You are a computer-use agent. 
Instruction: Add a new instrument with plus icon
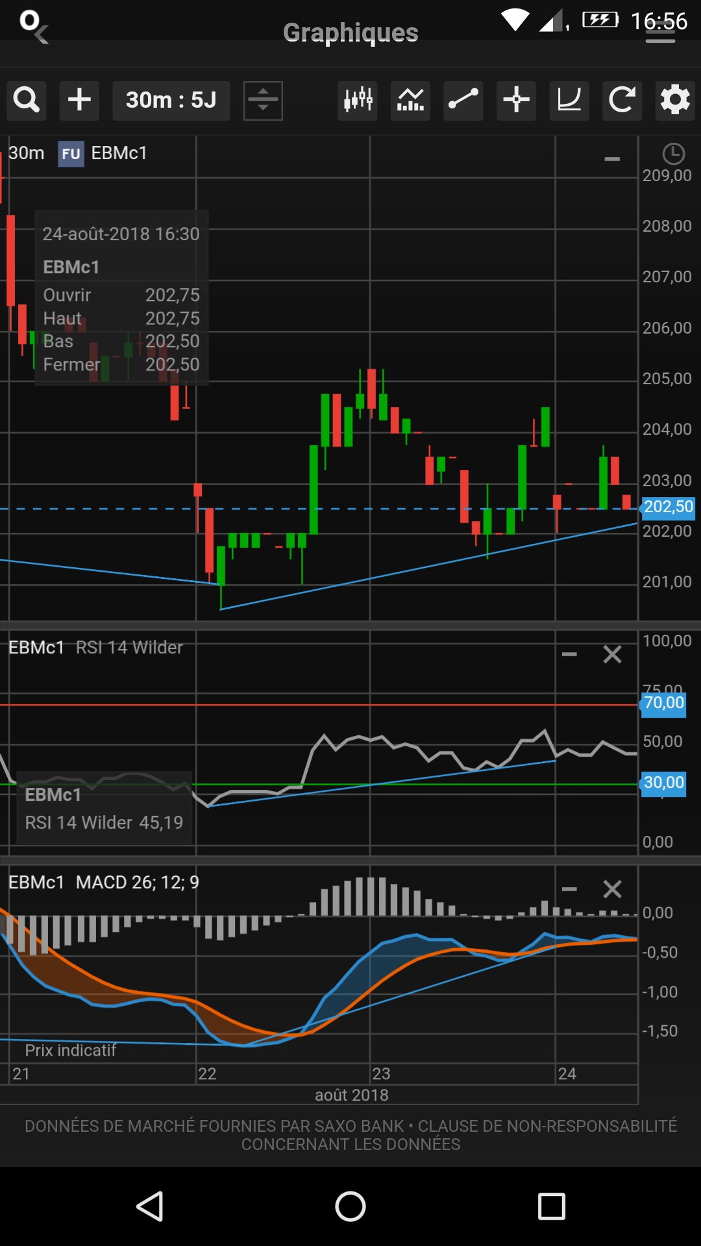click(x=79, y=101)
